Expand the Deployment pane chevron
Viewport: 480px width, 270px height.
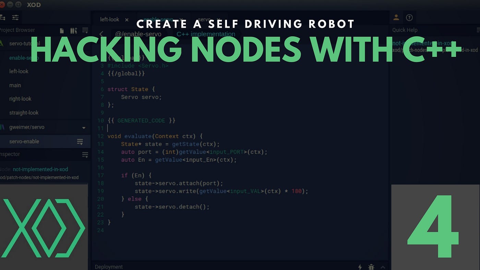383,267
